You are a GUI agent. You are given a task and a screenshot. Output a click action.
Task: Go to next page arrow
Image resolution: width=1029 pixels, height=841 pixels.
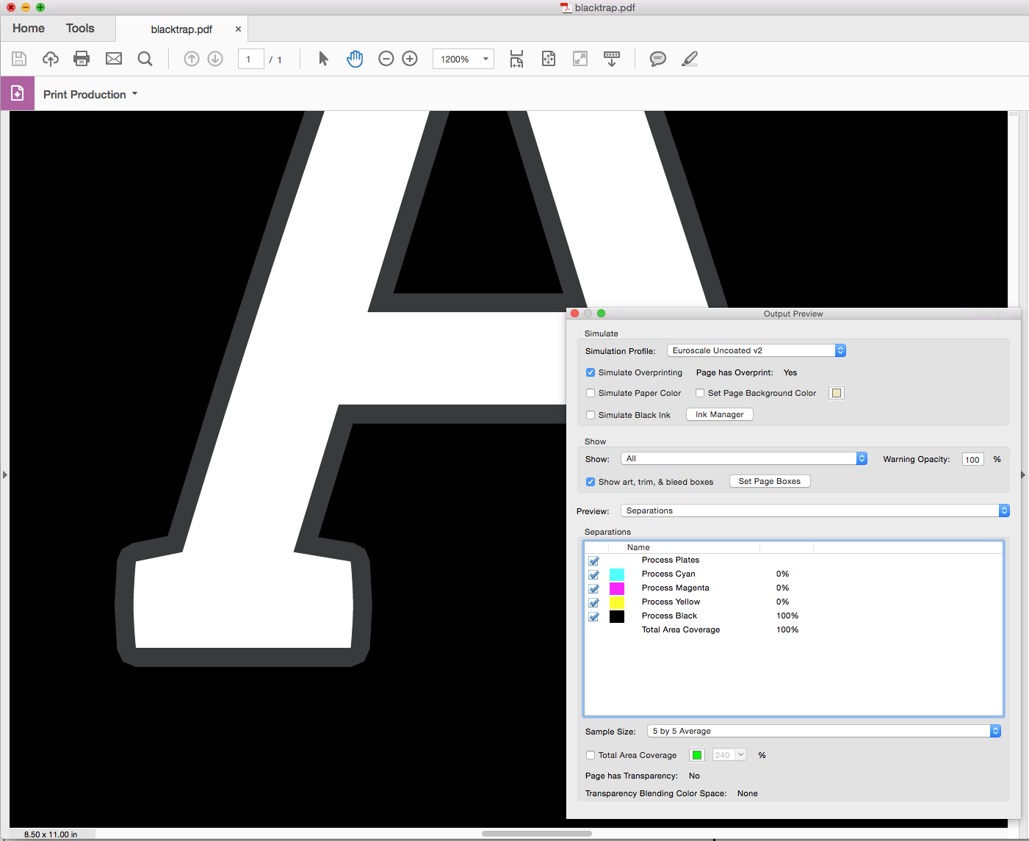tap(215, 59)
